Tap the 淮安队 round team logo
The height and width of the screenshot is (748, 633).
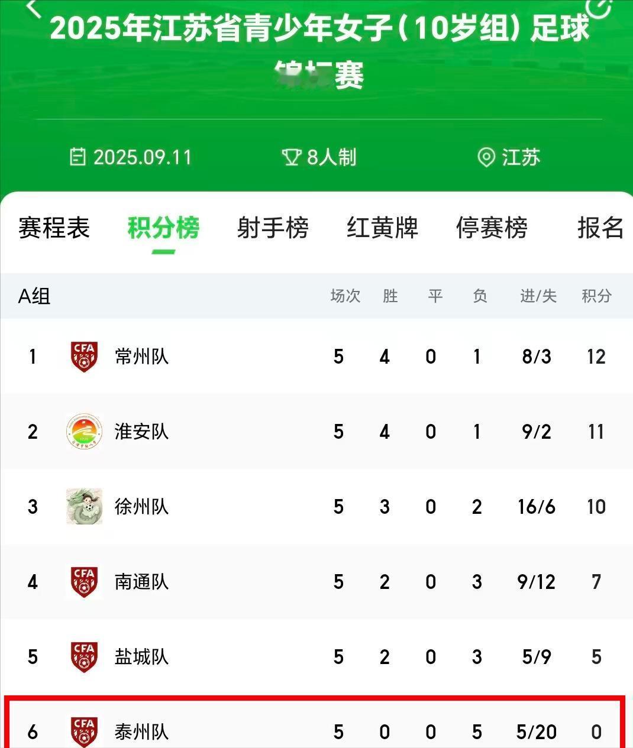point(84,432)
